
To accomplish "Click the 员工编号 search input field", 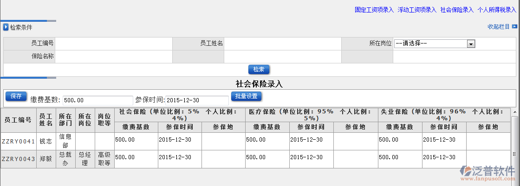I will click(114, 43).
